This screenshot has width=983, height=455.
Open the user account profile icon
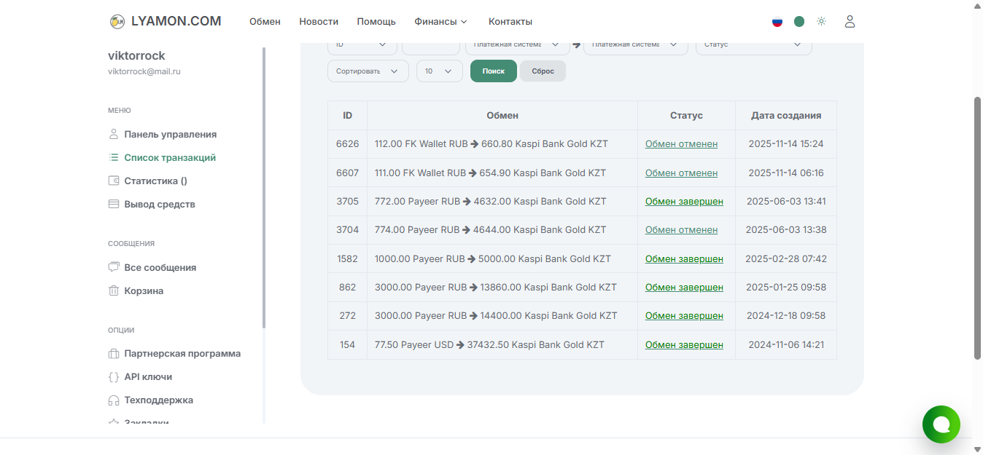(x=850, y=22)
